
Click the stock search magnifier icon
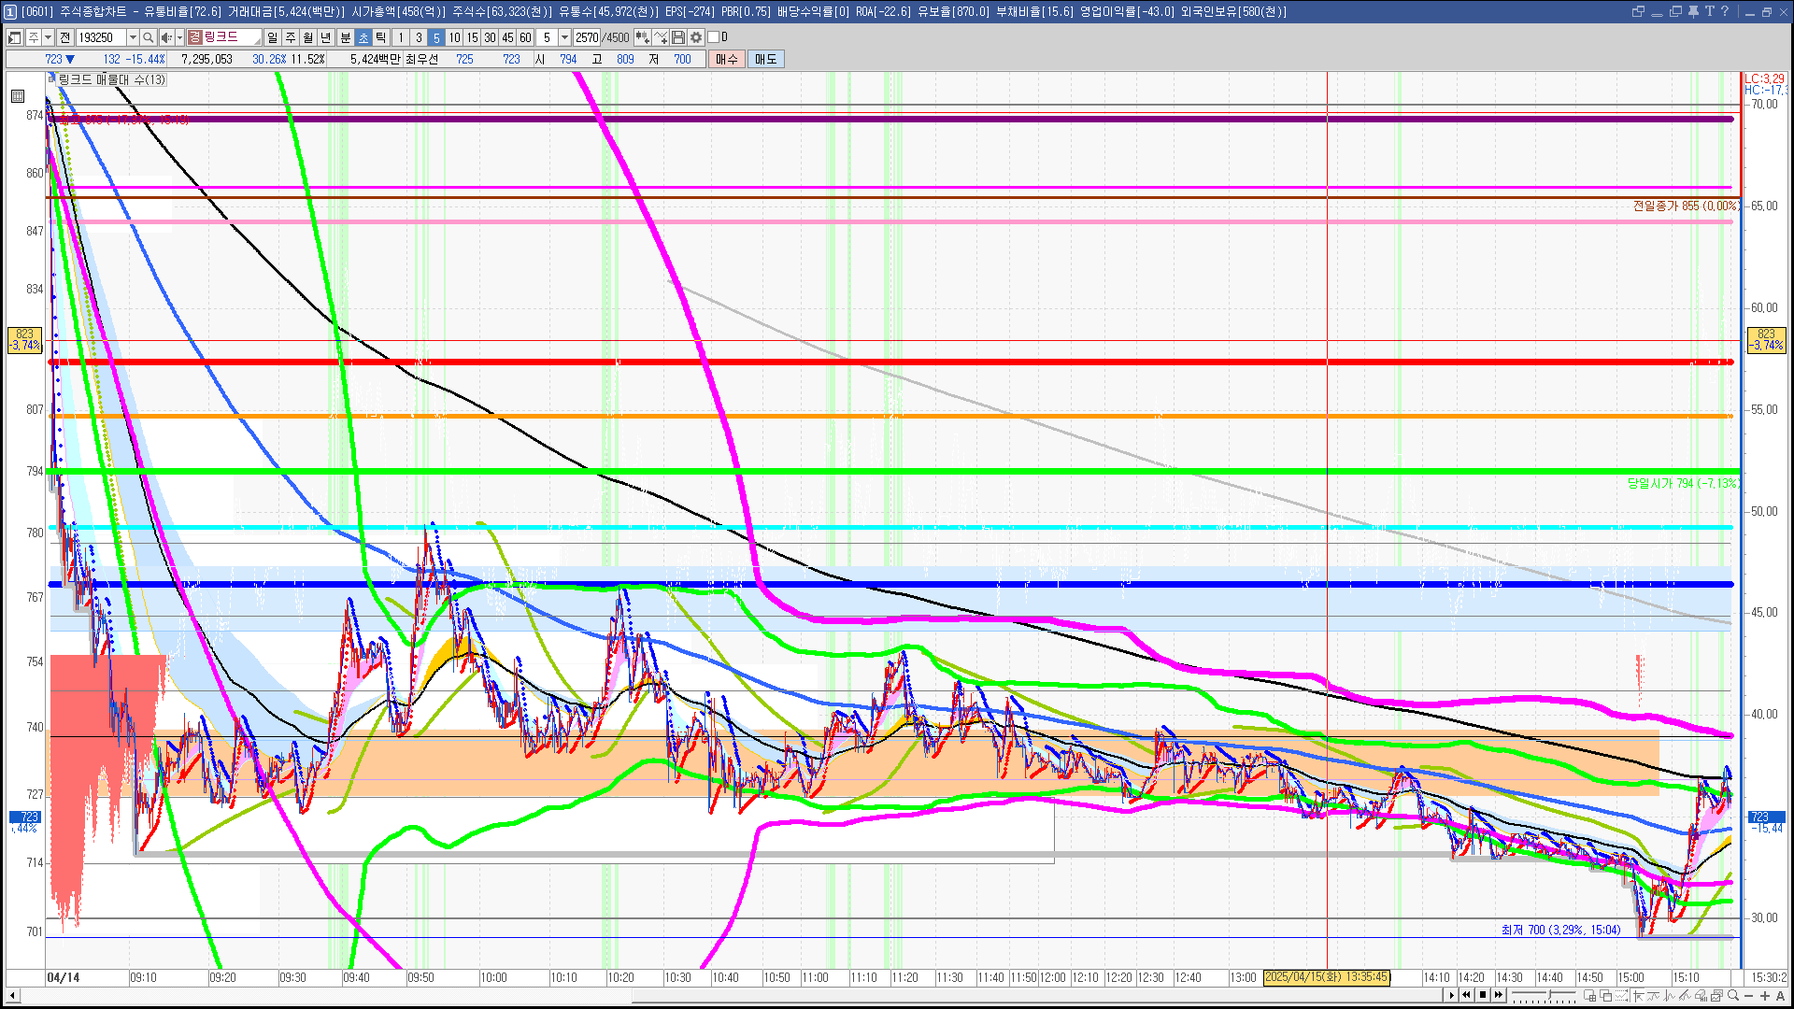click(x=148, y=37)
